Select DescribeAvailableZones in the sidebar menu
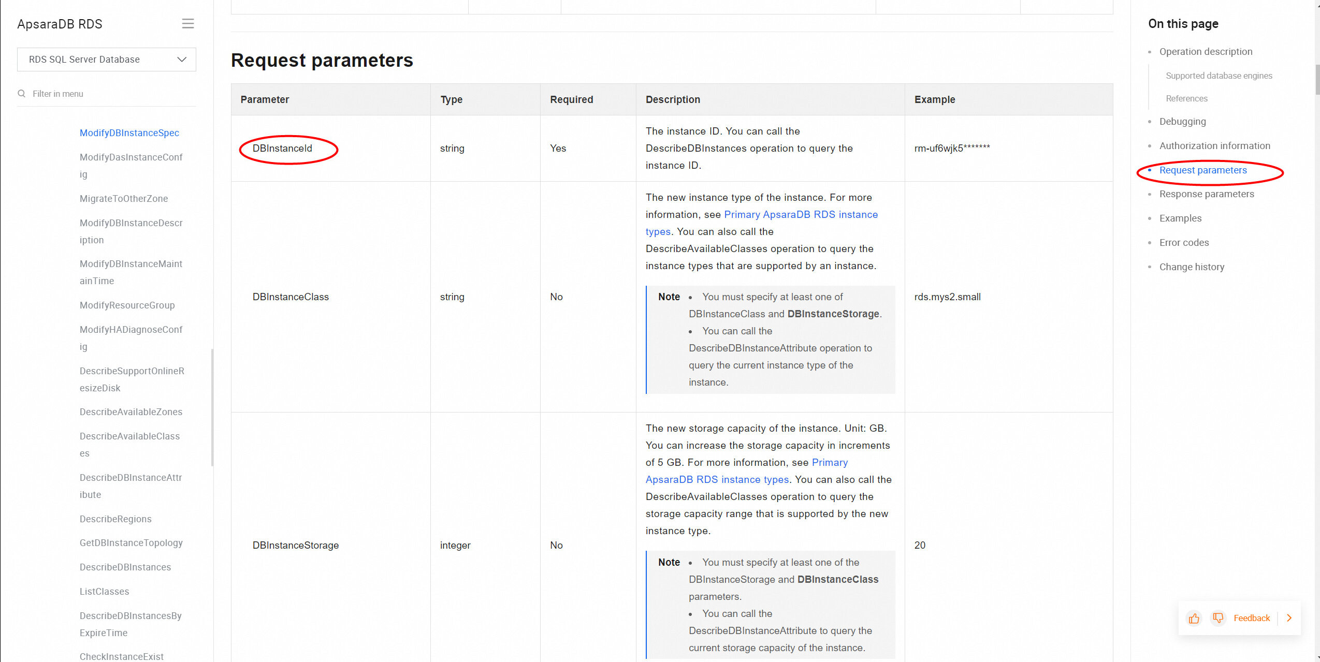Viewport: 1320px width, 662px height. tap(130, 412)
